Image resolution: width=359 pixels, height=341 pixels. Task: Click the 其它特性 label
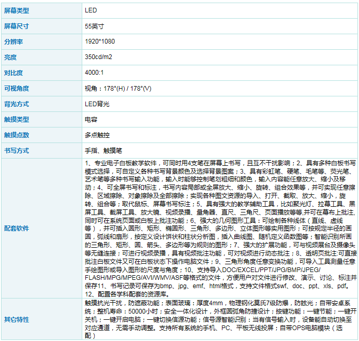17,319
